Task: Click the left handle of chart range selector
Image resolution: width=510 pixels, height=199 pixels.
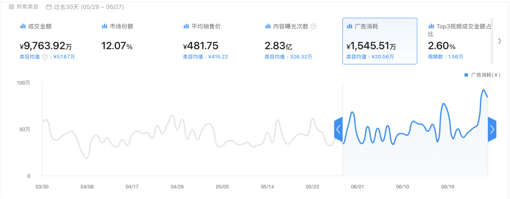Action: click(338, 129)
